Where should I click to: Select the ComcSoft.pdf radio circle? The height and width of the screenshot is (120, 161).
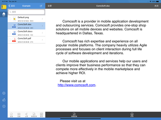(10, 40)
